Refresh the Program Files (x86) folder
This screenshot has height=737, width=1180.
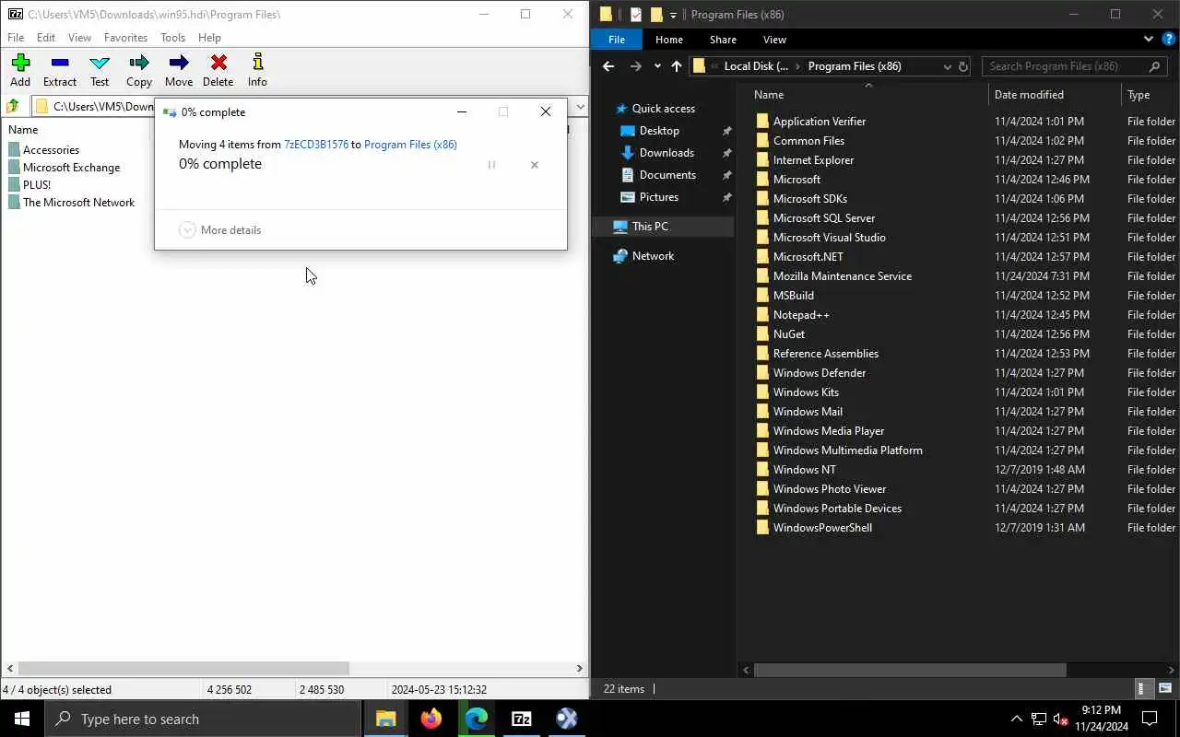pyautogui.click(x=963, y=66)
